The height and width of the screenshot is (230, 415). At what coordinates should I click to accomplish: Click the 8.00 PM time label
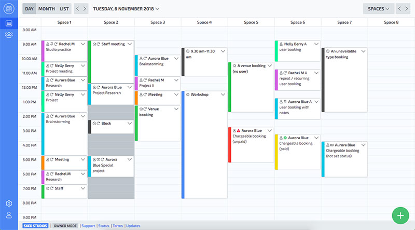(30, 203)
